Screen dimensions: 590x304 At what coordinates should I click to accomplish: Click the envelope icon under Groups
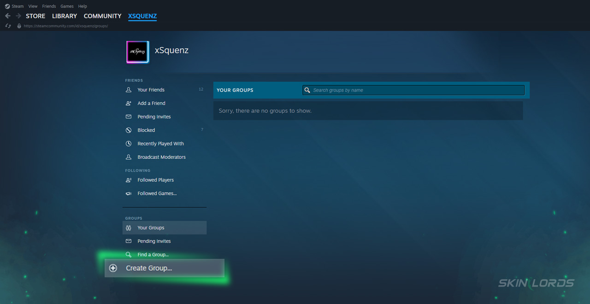129,241
